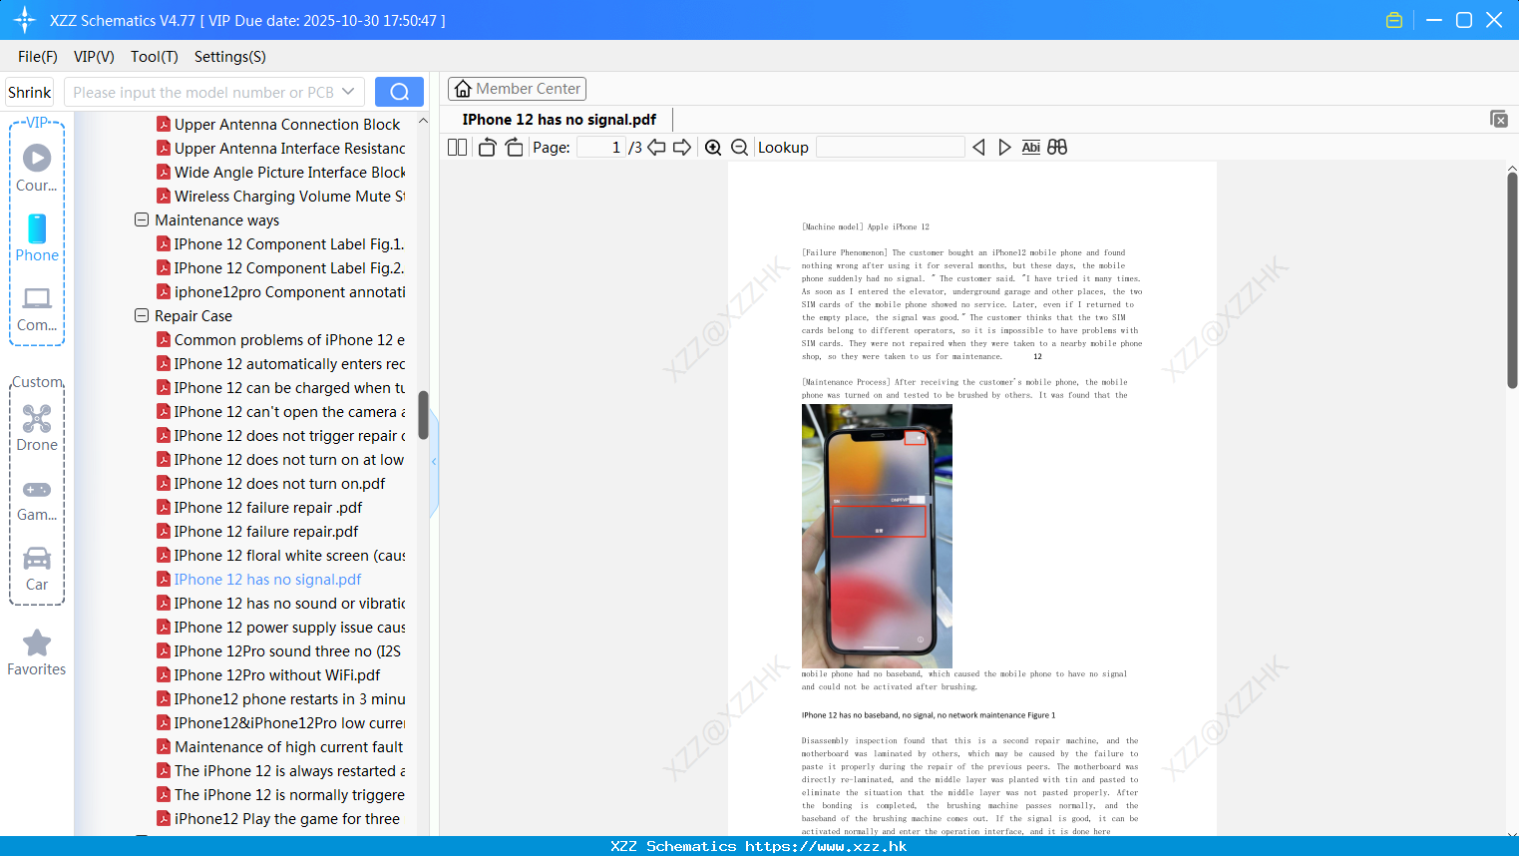Collapse the Maintenance ways tree node
This screenshot has height=856, width=1519.
(142, 219)
